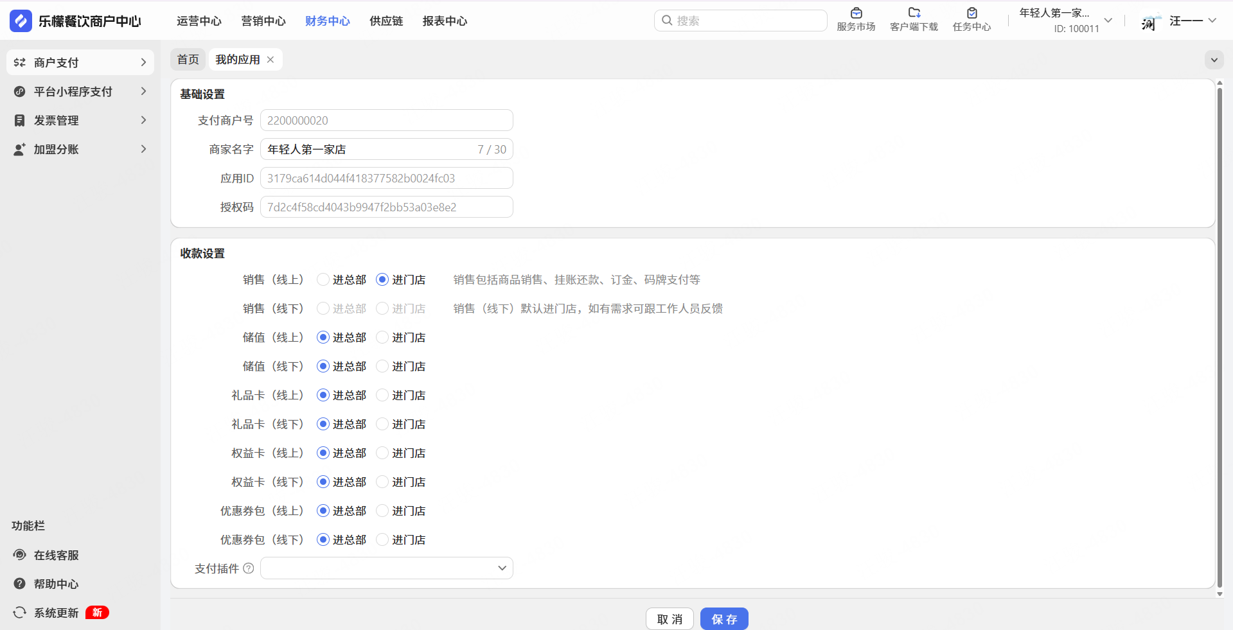Select 进门店 for 储值（线上）
Screen dimensions: 1233x630
(x=382, y=338)
